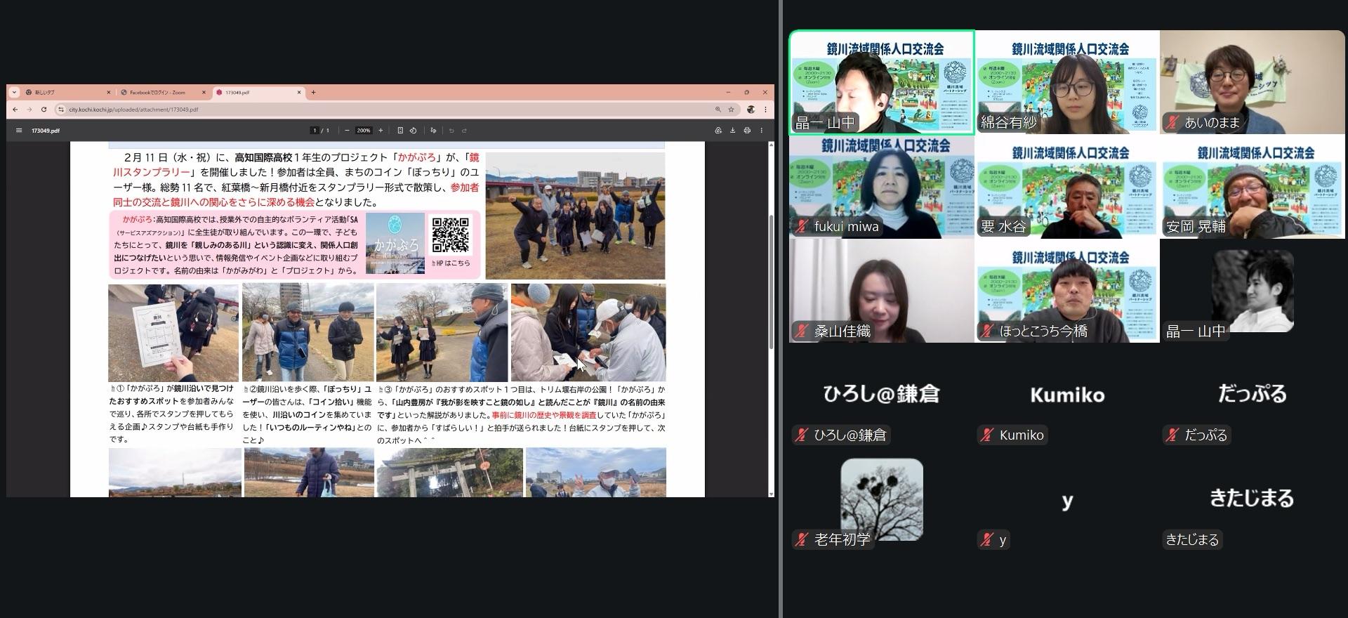Click the PDF zoom in plus button

[381, 131]
